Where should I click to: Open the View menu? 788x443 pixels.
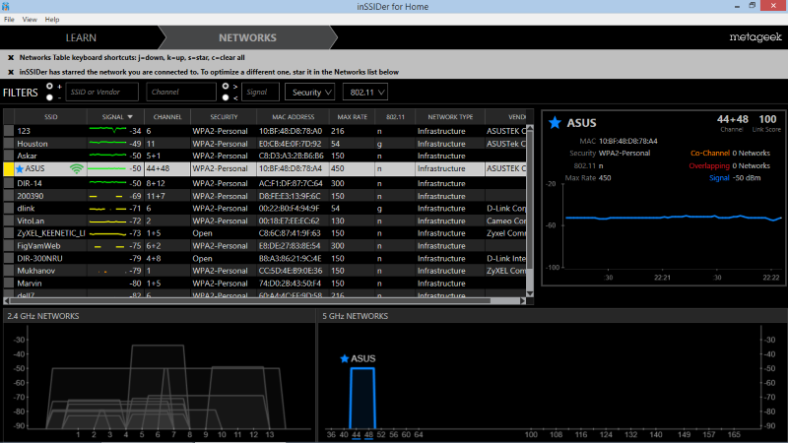tap(30, 19)
